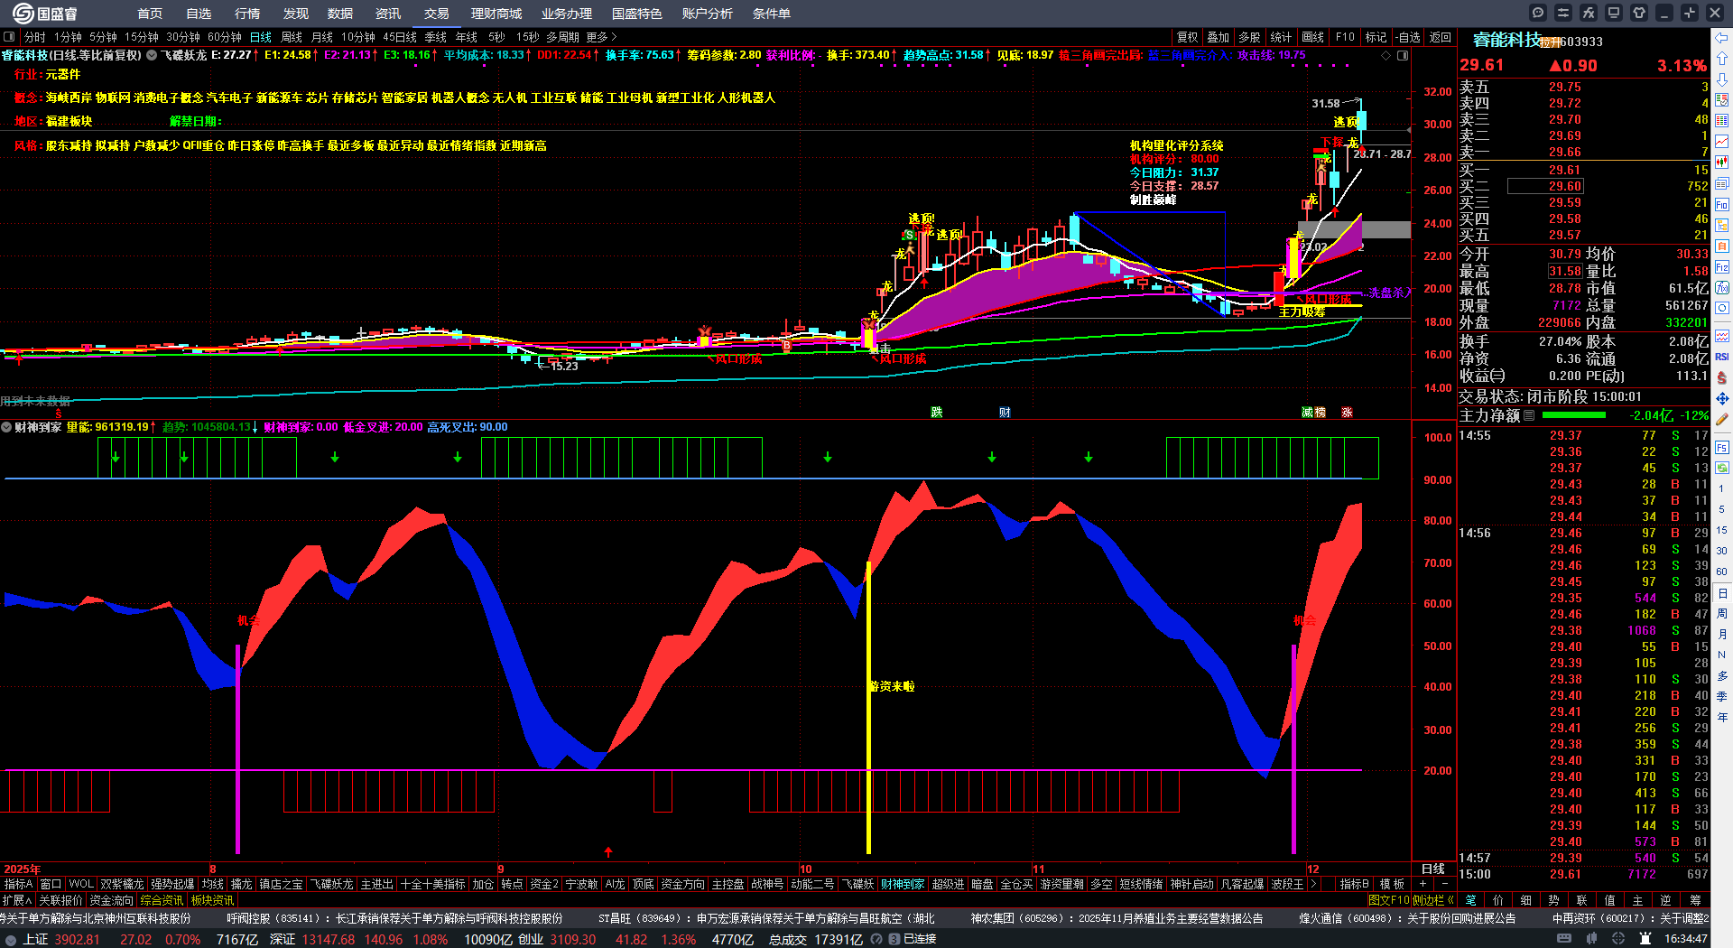Viewport: 1733px width, 948px height.
Task: Click the 叠加 overlay button
Action: [x=1219, y=37]
